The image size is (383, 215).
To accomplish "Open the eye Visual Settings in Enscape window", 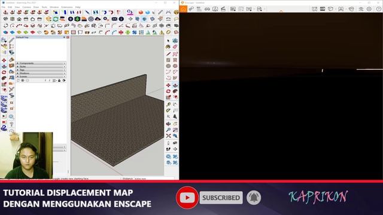I will 361,9.
